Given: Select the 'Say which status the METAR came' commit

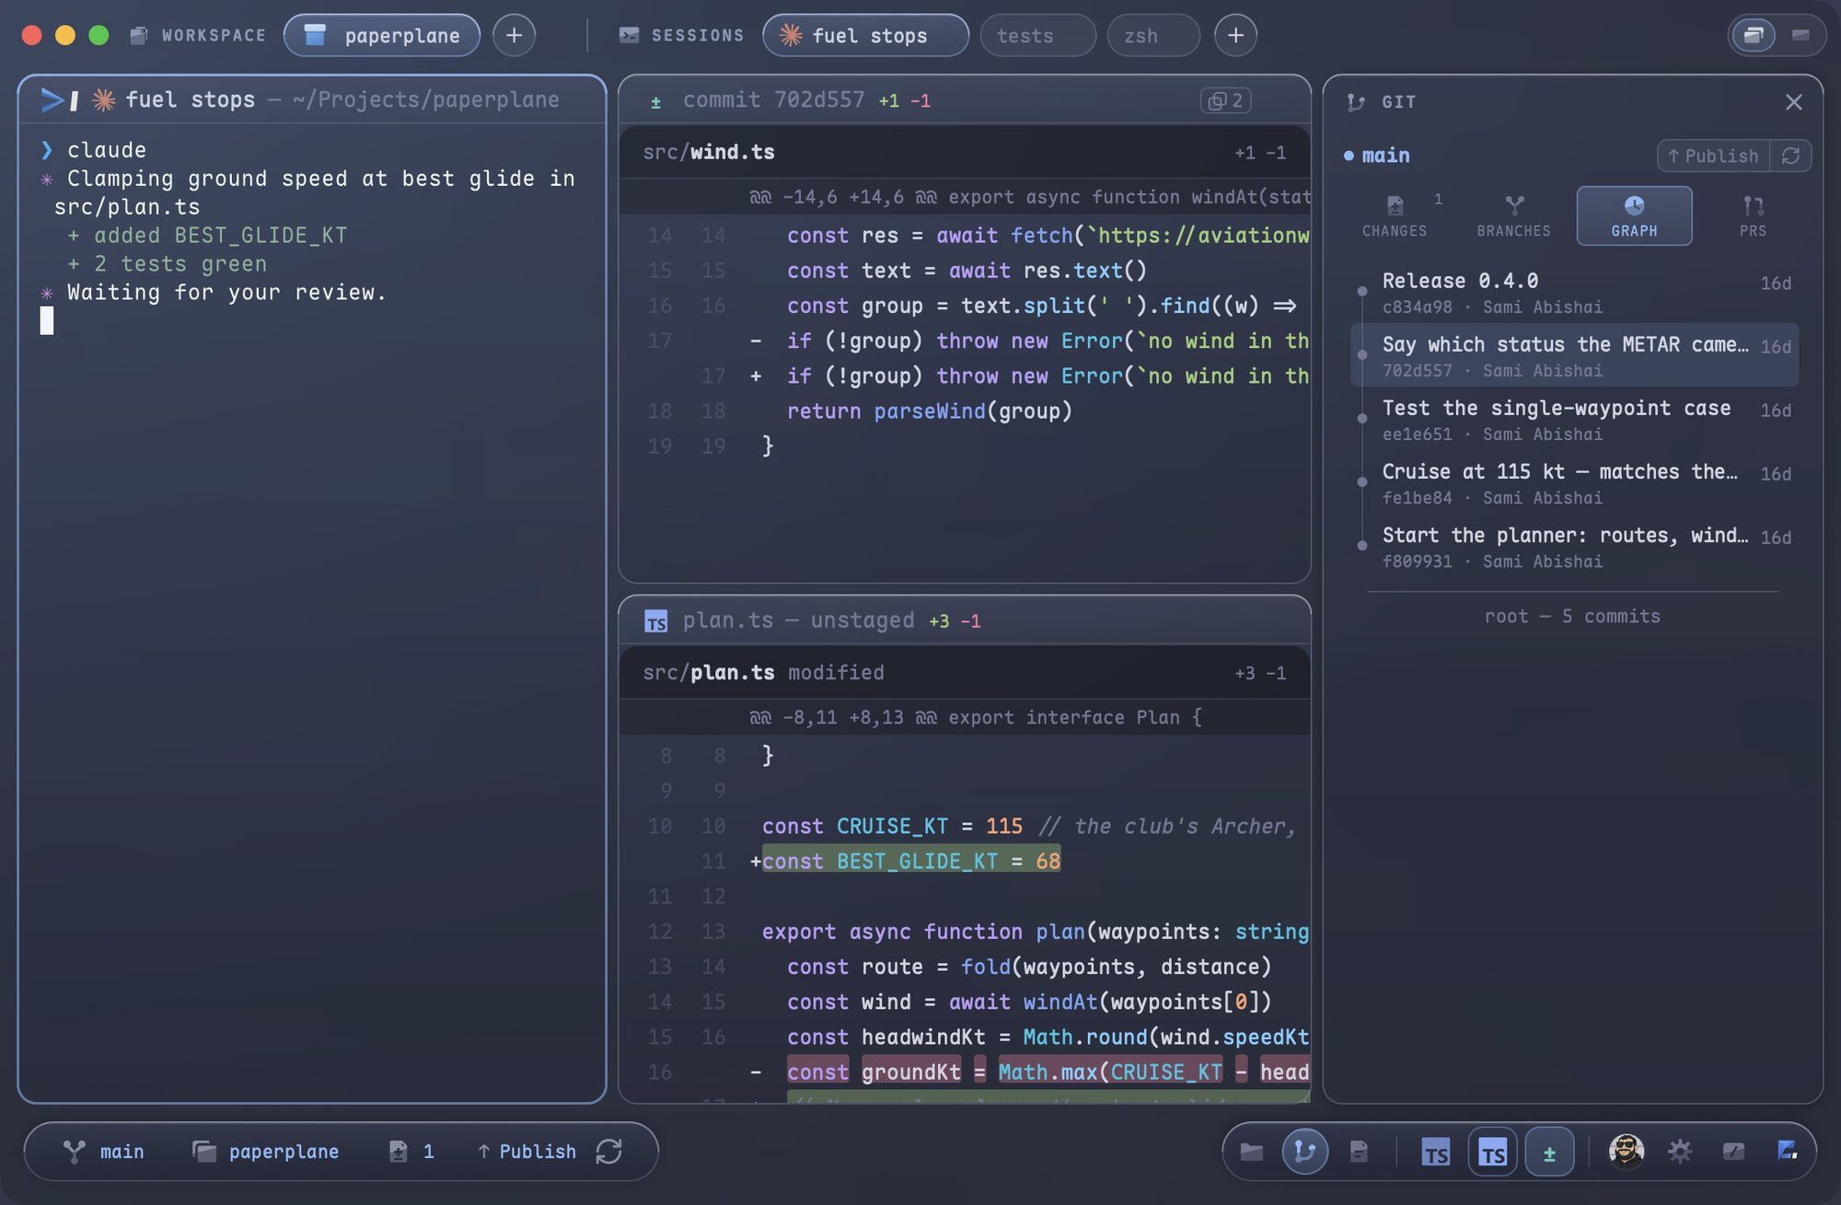Looking at the screenshot, I should (x=1574, y=355).
